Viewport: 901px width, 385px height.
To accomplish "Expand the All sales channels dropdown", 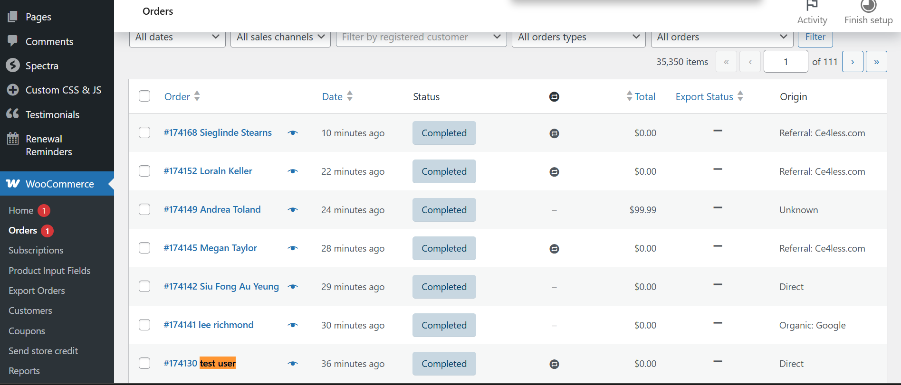I will coord(280,37).
